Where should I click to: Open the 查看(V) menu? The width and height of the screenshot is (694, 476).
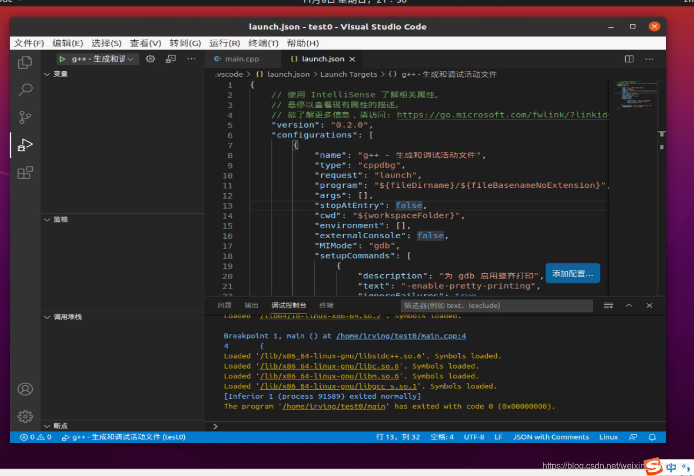click(x=146, y=43)
